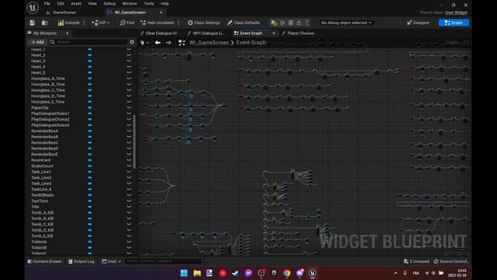Open the Diff dropdown

click(100, 23)
